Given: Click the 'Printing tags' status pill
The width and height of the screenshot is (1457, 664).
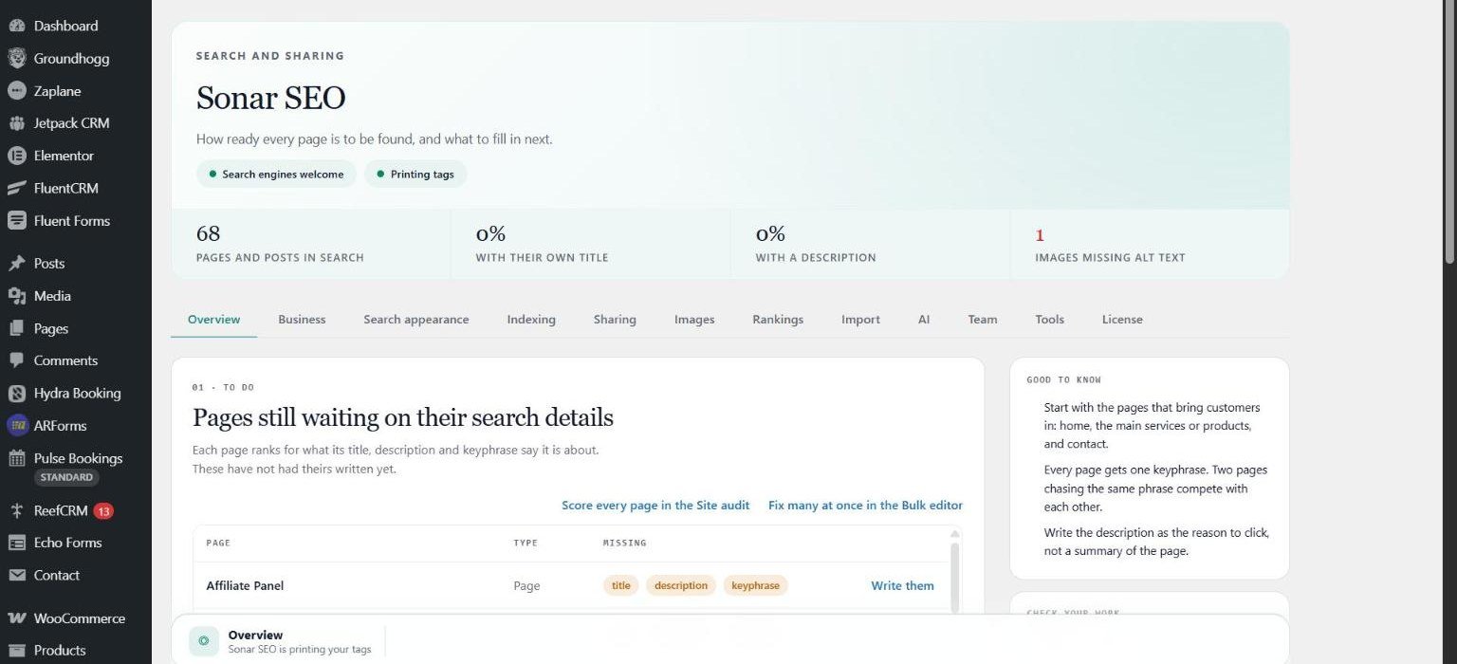Looking at the screenshot, I should pos(415,175).
